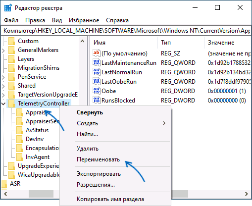Screen dimensions: 252x206
Task: Select the Oobe DWORD value icon
Action: 97,91
